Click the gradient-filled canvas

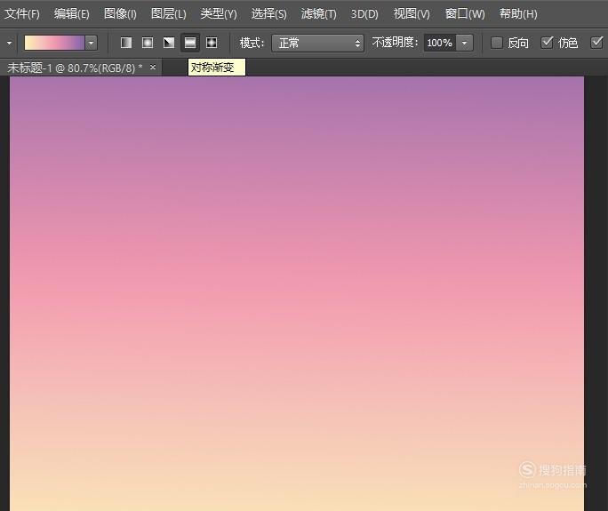tap(297, 293)
